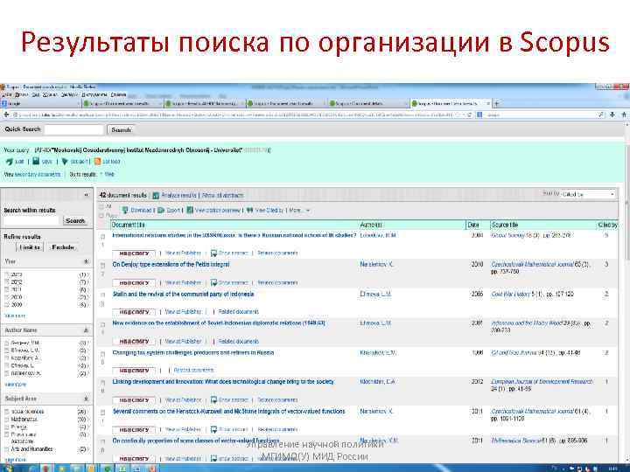Click the Analyze results link

coord(178,196)
